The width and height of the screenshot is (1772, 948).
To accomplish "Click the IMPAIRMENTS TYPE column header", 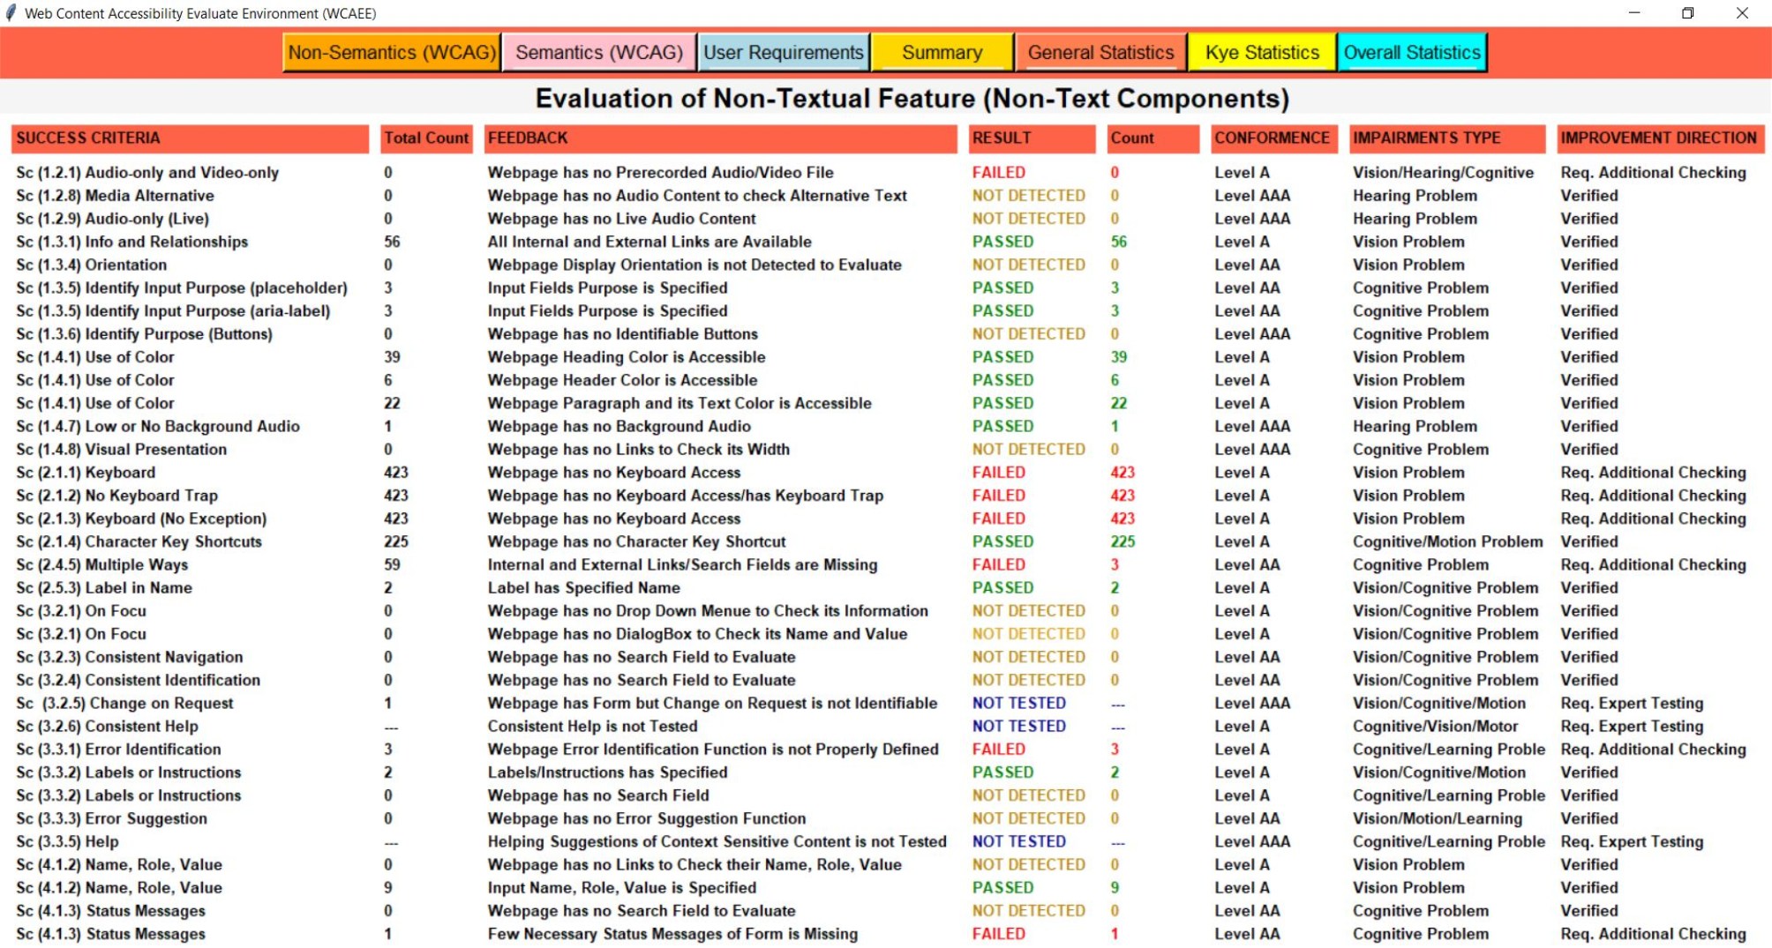I will point(1445,138).
